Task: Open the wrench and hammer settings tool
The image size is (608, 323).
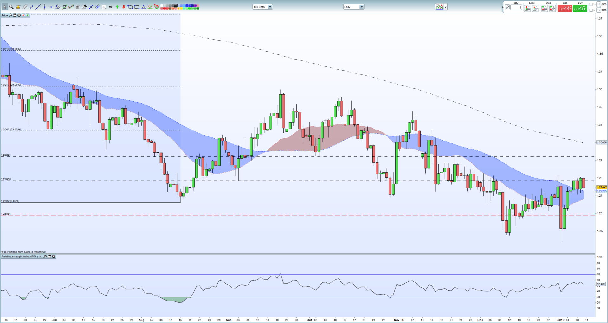Action: pos(84,7)
